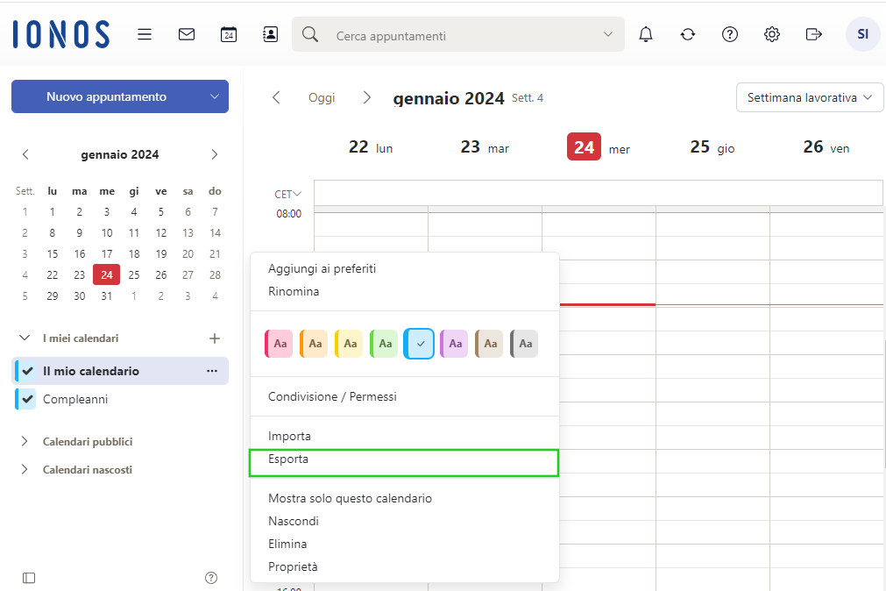
Task: Open the help question mark icon in header
Action: coord(730,35)
